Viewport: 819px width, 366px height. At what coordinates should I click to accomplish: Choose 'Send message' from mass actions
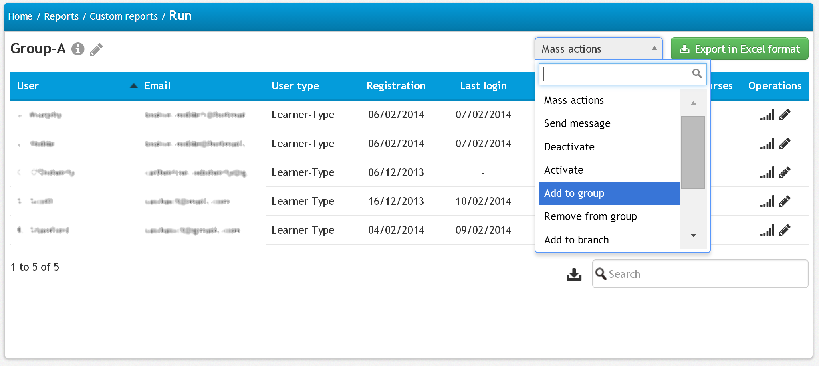577,123
